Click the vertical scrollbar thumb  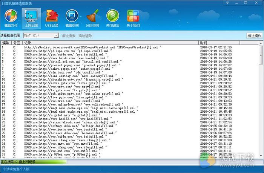pos(261,55)
